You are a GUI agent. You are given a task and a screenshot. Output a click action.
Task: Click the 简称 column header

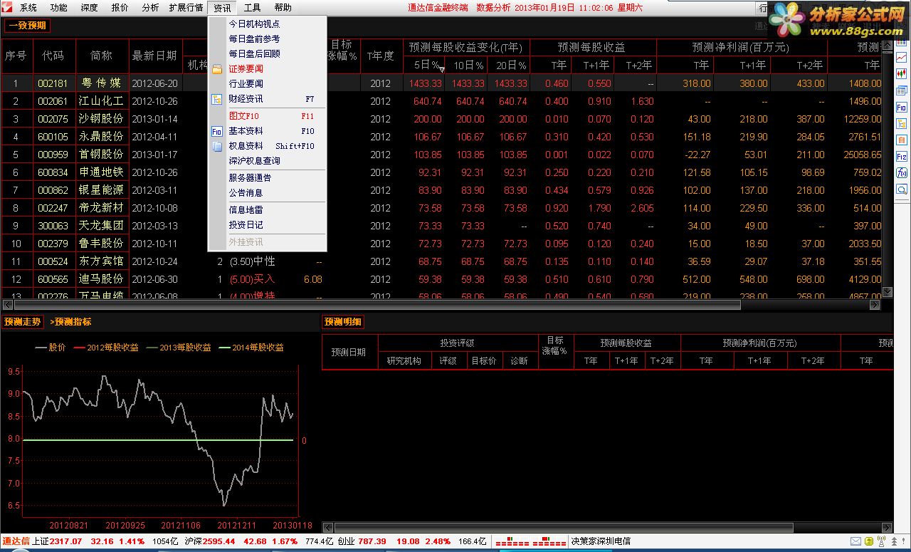pos(101,56)
